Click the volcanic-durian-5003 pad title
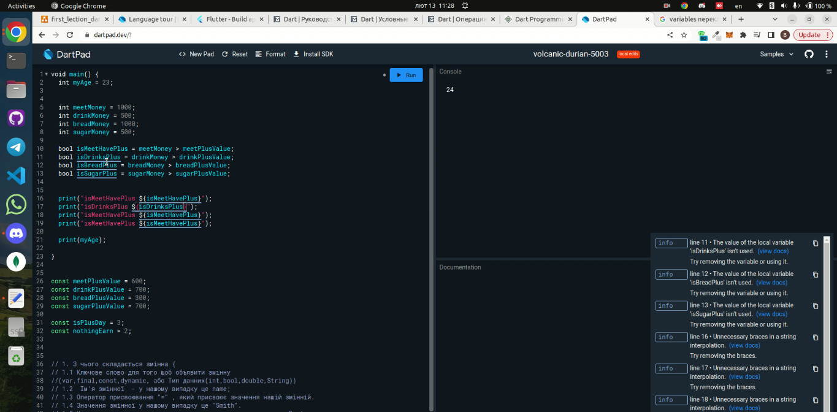 [571, 54]
